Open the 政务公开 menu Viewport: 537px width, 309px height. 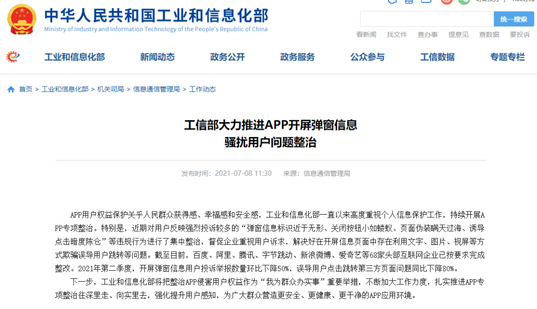tap(227, 57)
